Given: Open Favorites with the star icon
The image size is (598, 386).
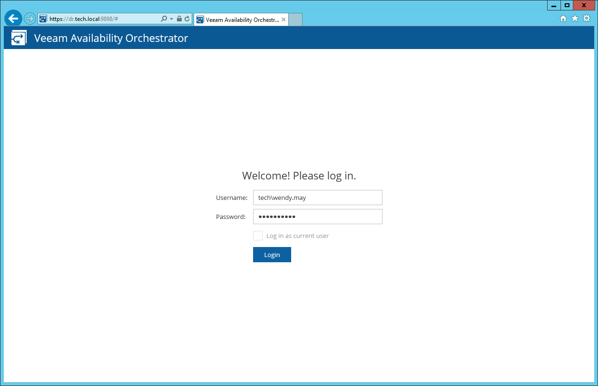Looking at the screenshot, I should tap(575, 19).
